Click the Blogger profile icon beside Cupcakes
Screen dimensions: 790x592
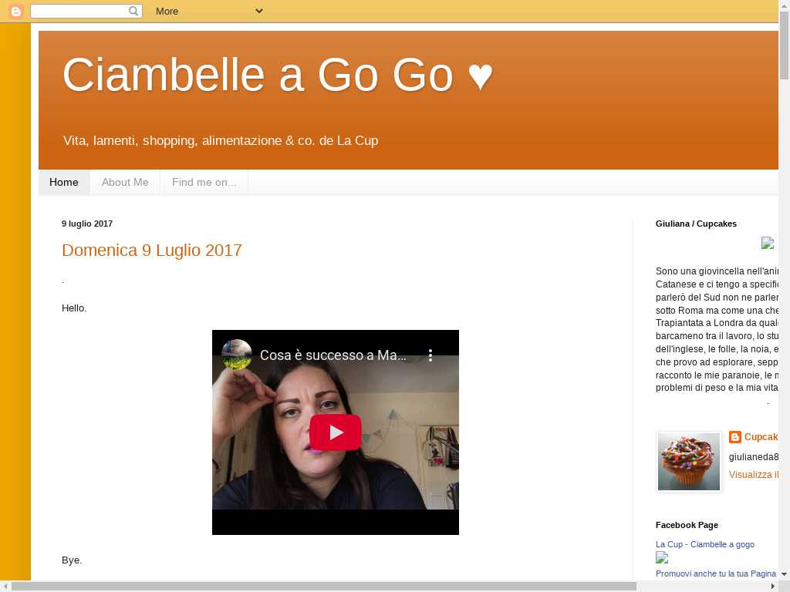pyautogui.click(x=735, y=437)
